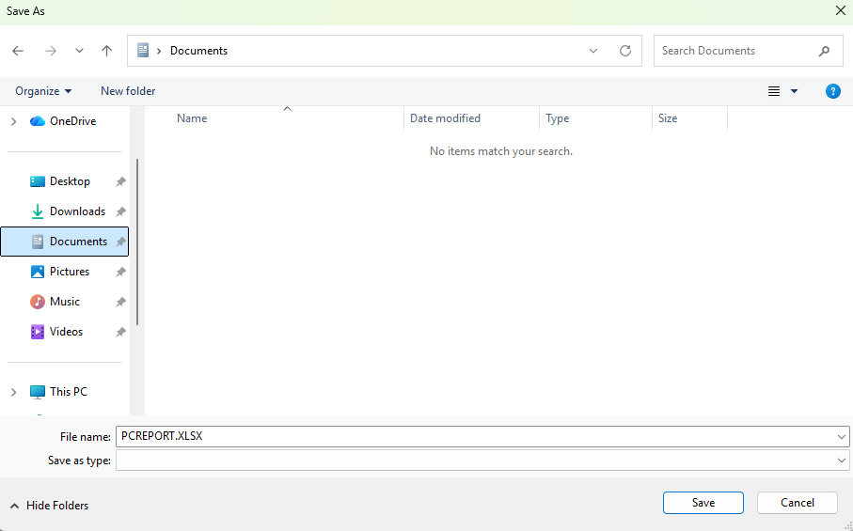Click the blue Help question mark icon
The image size is (853, 531).
pos(832,91)
